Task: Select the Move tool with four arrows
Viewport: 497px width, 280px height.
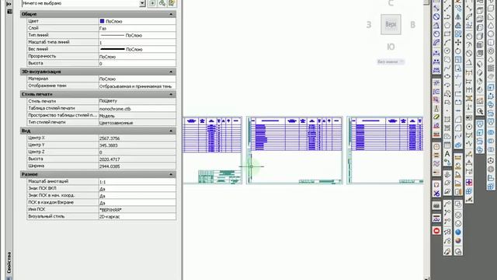Action: tap(458, 42)
